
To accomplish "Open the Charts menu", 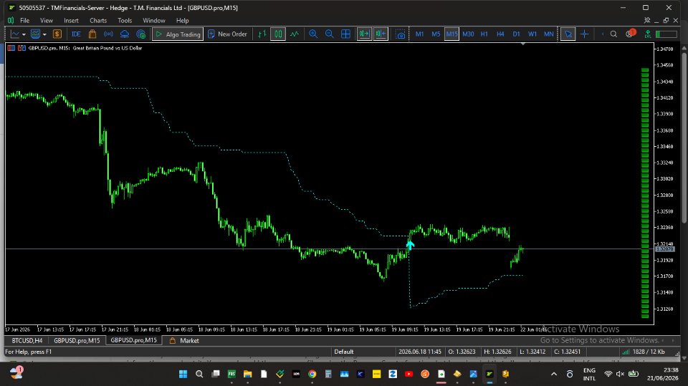I will click(98, 20).
